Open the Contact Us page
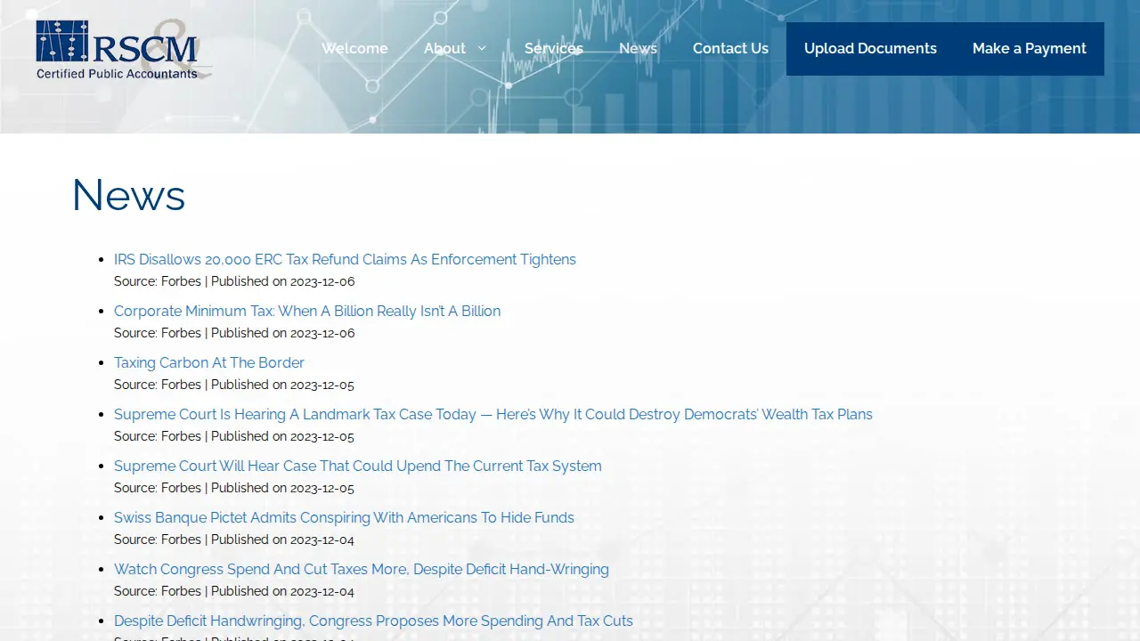 pos(730,49)
